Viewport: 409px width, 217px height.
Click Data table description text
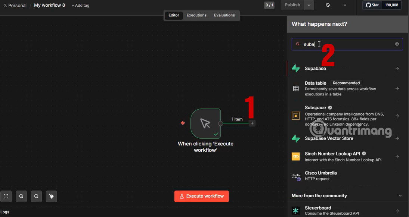click(340, 91)
